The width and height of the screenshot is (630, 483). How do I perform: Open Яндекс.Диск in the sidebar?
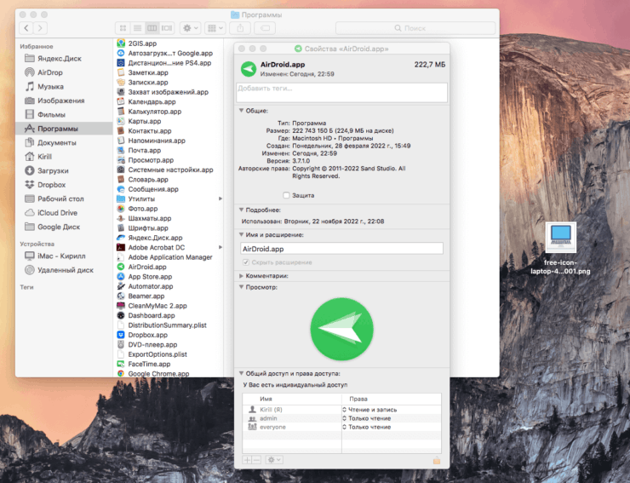tap(59, 58)
